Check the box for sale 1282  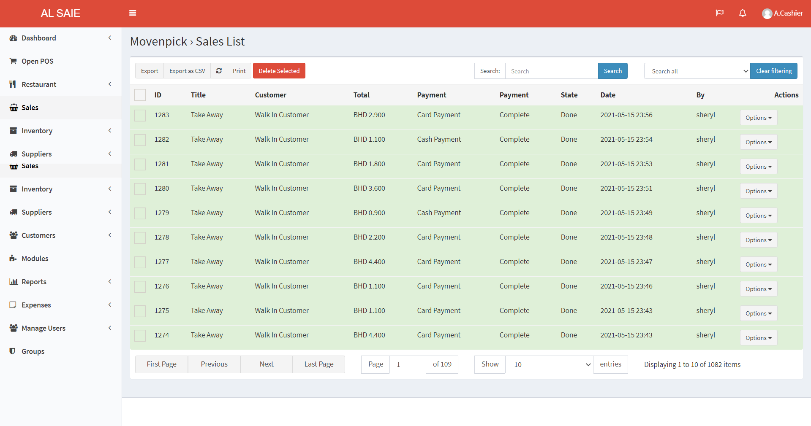tap(140, 140)
